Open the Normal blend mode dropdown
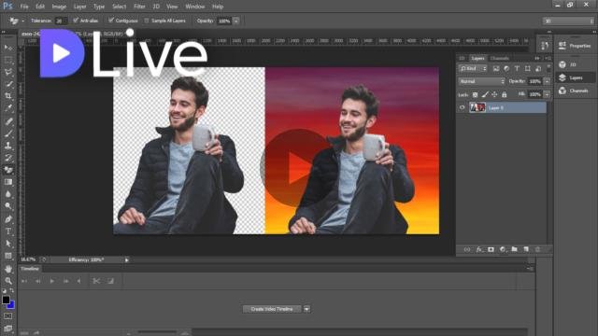598x336 pixels. click(481, 81)
